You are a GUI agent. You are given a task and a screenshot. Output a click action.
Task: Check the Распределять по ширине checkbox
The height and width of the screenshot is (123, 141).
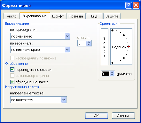(x=12, y=58)
